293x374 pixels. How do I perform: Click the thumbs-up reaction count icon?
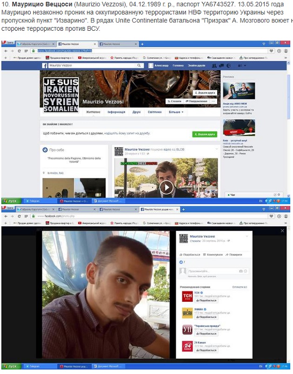[x=182, y=262]
